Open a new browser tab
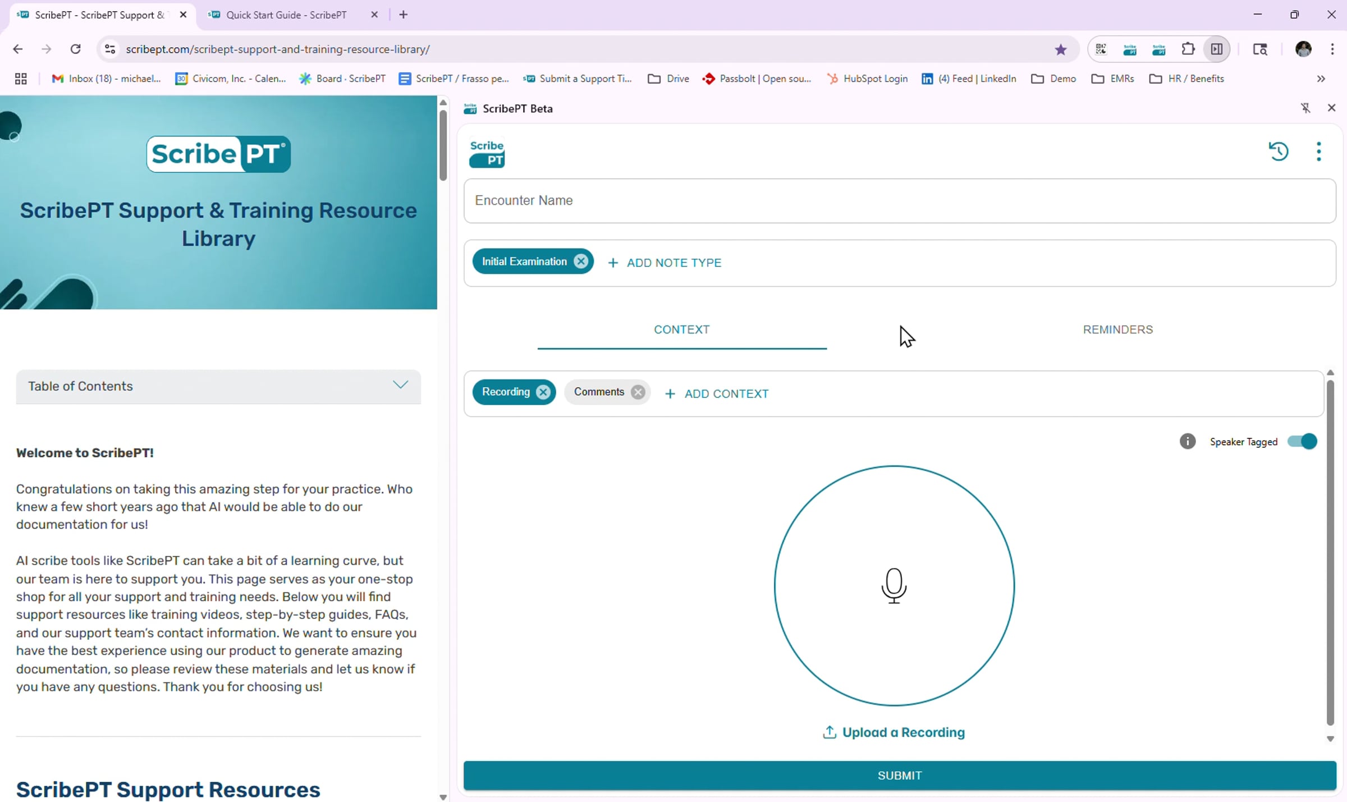 point(404,15)
